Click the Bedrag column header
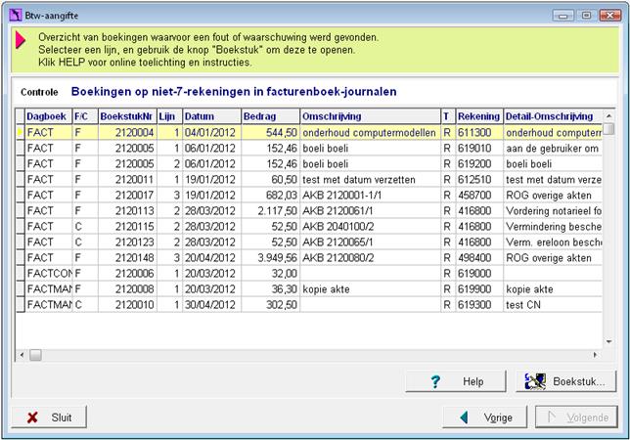The image size is (630, 440). 270,116
